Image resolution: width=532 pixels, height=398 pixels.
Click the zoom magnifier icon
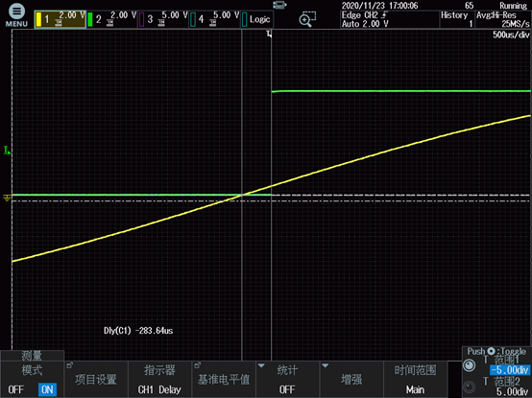coord(306,19)
